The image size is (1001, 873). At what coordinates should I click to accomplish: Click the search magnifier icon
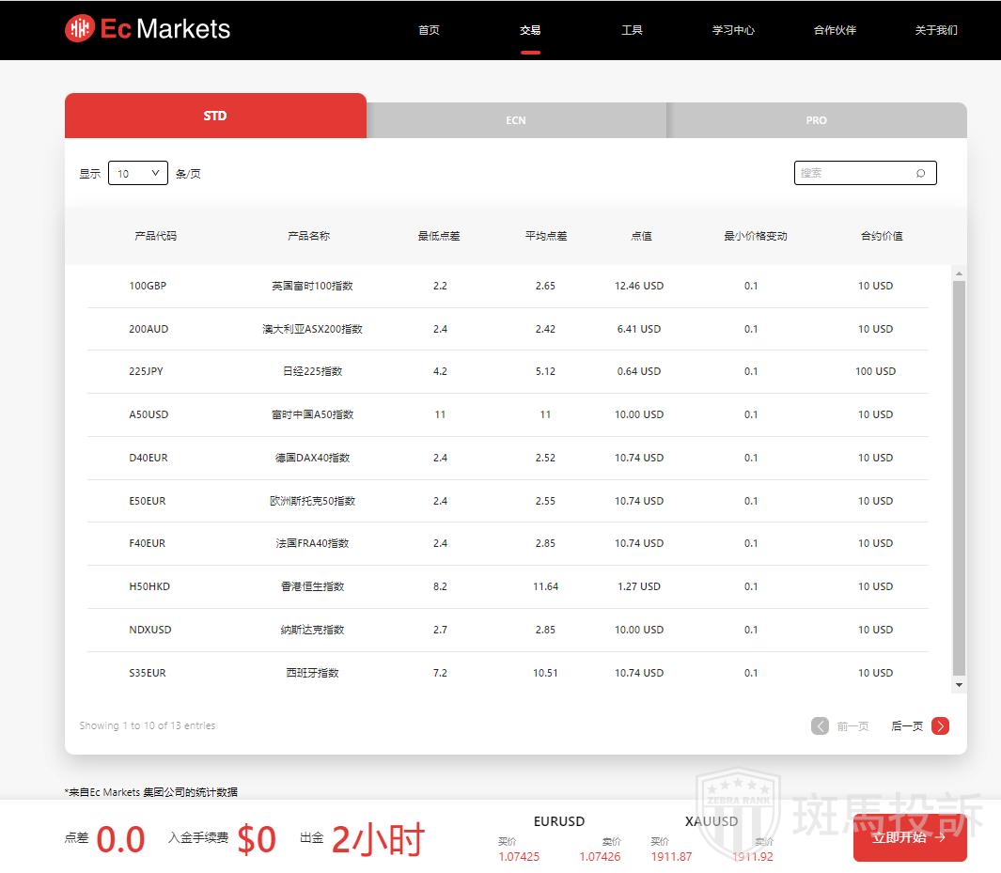[920, 173]
